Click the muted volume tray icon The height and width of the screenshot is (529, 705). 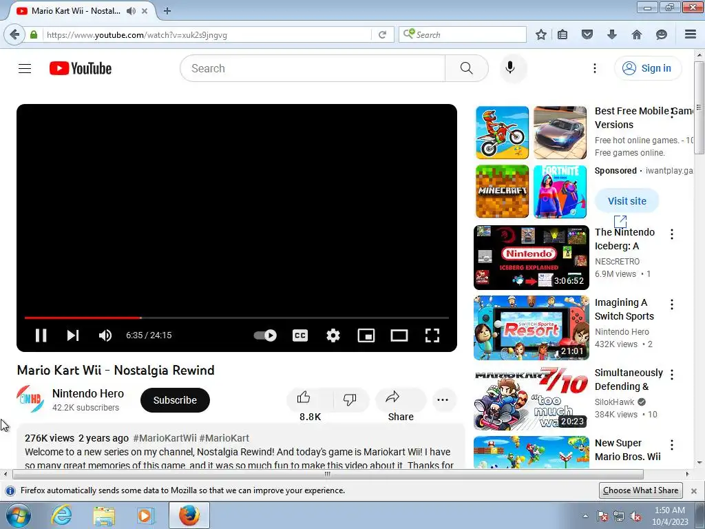pos(635,517)
